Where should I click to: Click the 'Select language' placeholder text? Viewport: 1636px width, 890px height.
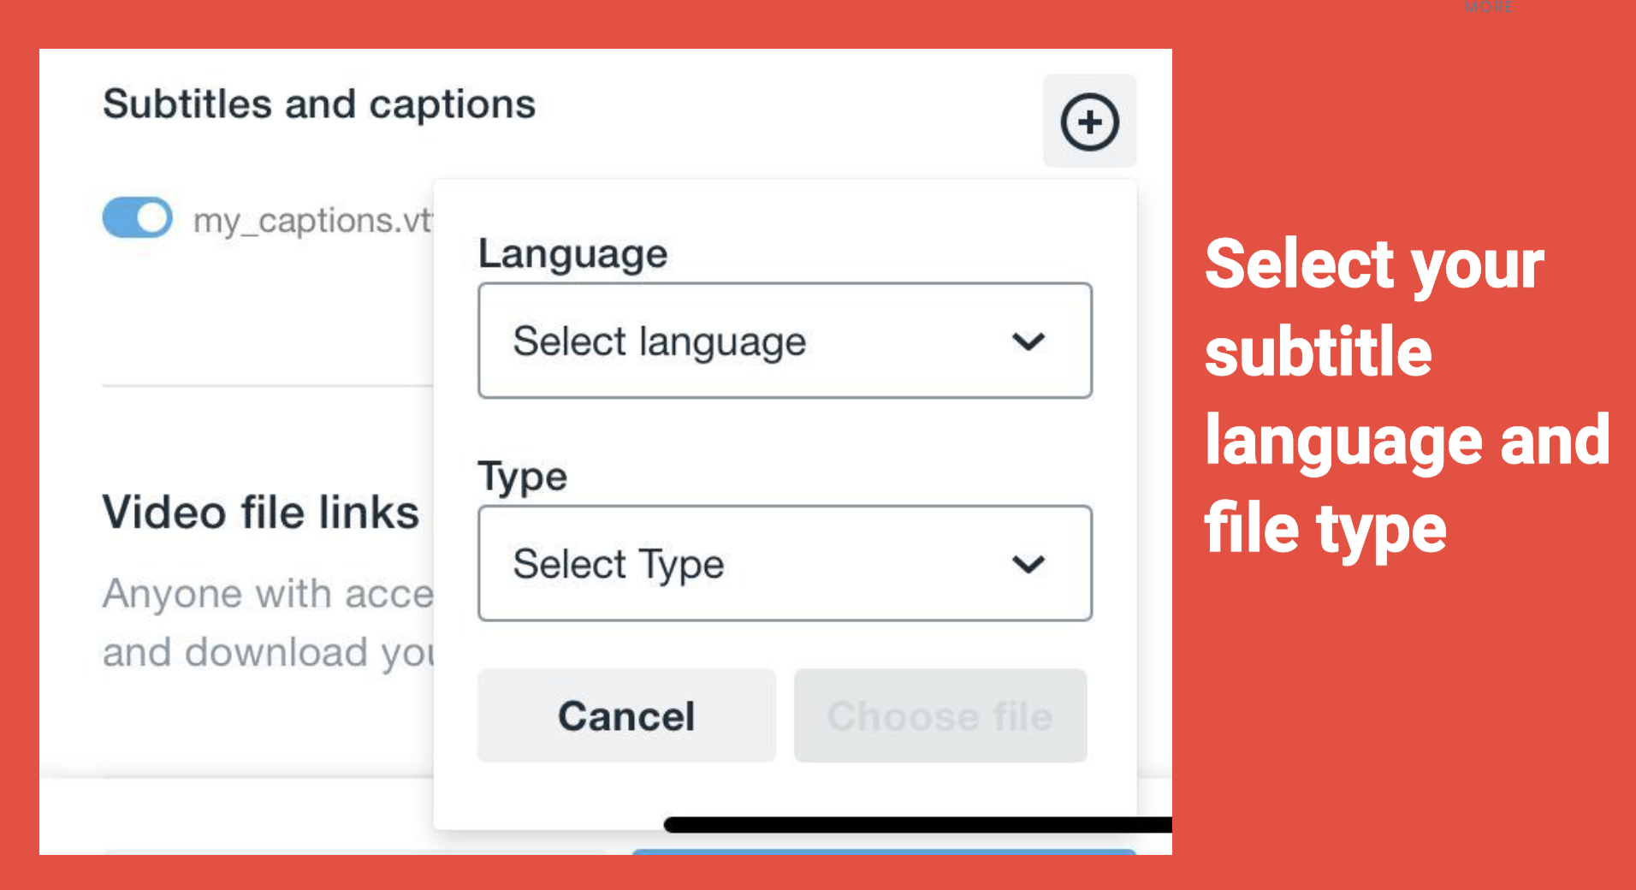point(660,342)
